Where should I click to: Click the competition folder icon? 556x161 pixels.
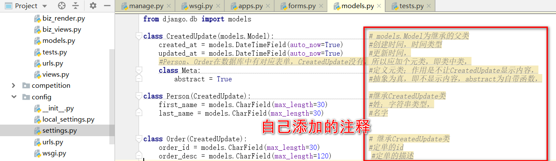(x=26, y=86)
